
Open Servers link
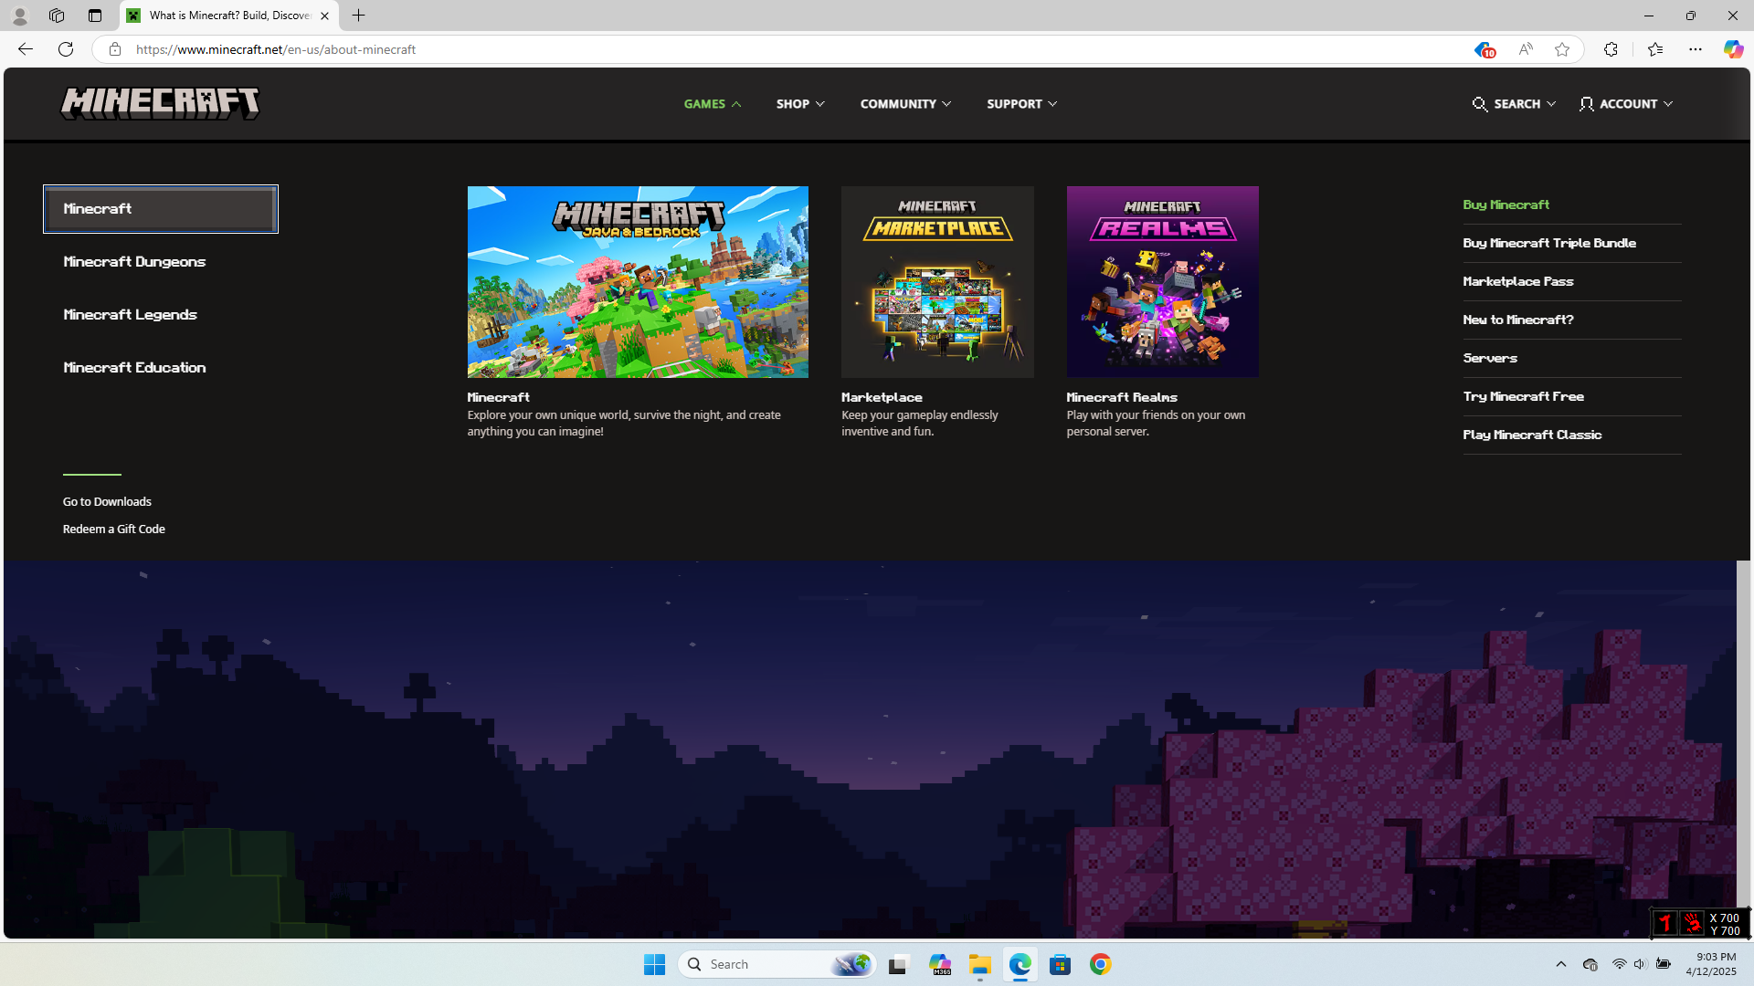1490,358
